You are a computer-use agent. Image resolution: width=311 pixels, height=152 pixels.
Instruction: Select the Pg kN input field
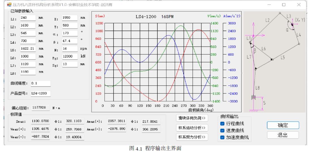pyautogui.click(x=69, y=56)
